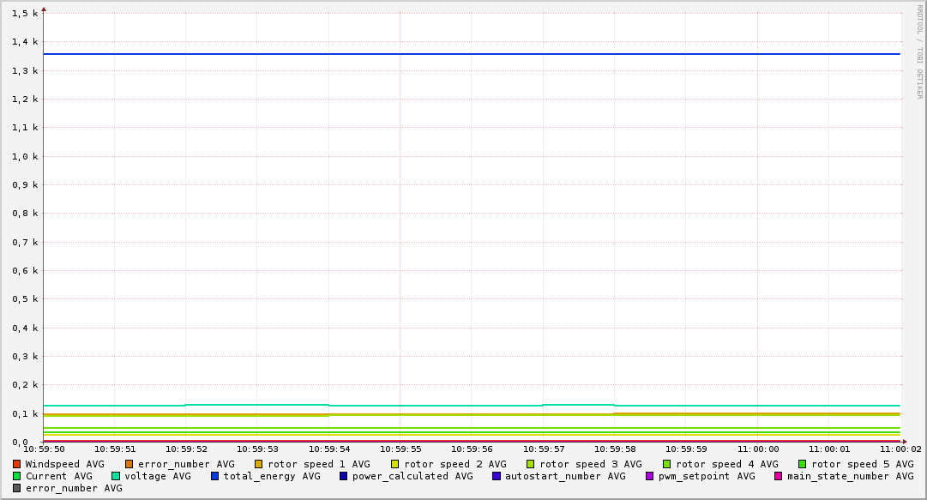This screenshot has width=927, height=500.
Task: Click the 10:59:55 time axis label
Action: (400, 449)
